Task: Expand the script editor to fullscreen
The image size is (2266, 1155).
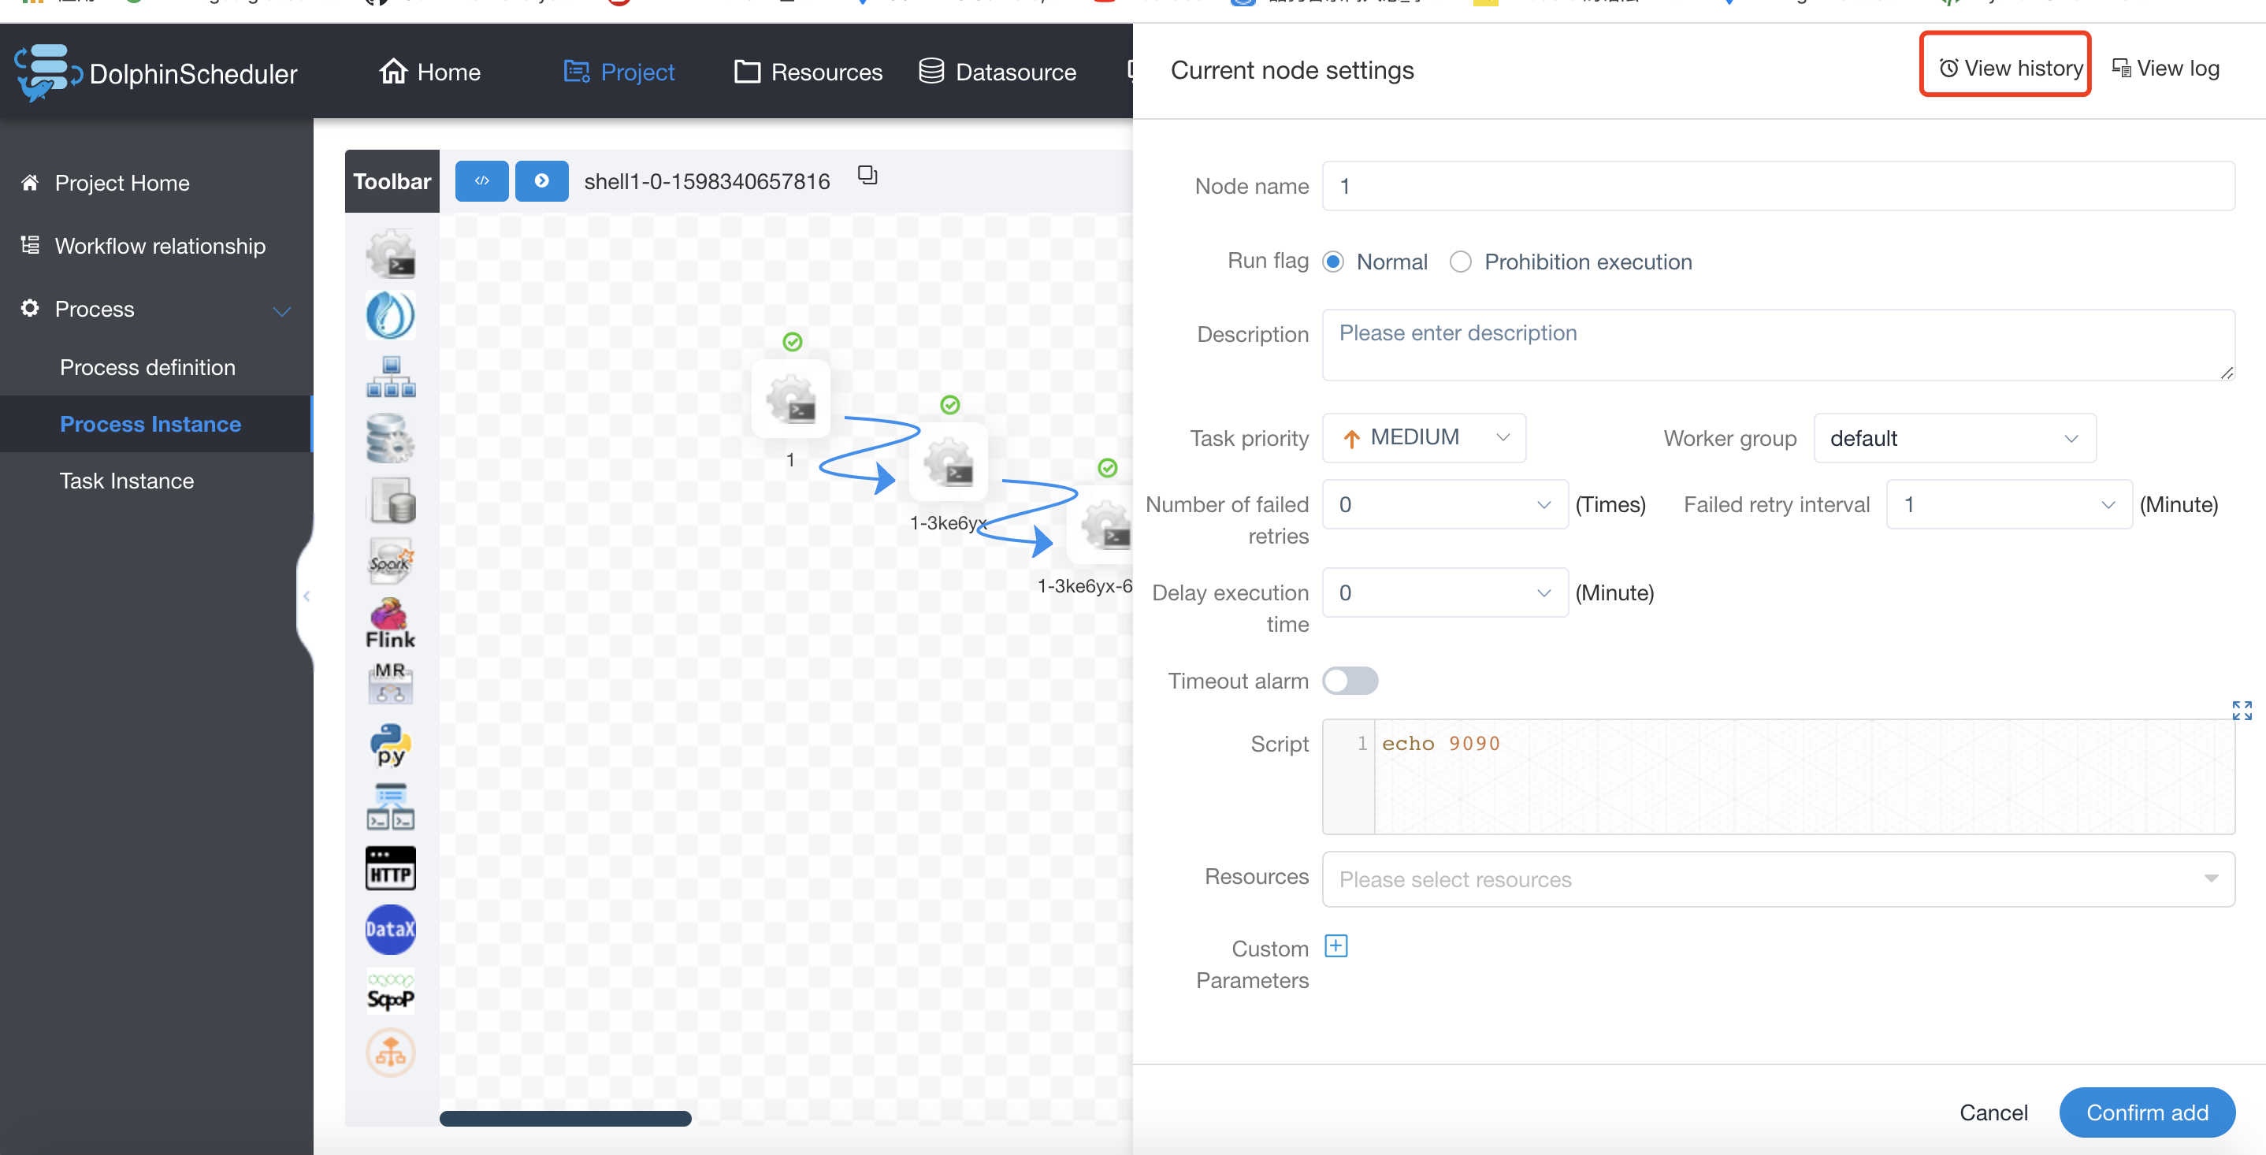Action: [2241, 710]
